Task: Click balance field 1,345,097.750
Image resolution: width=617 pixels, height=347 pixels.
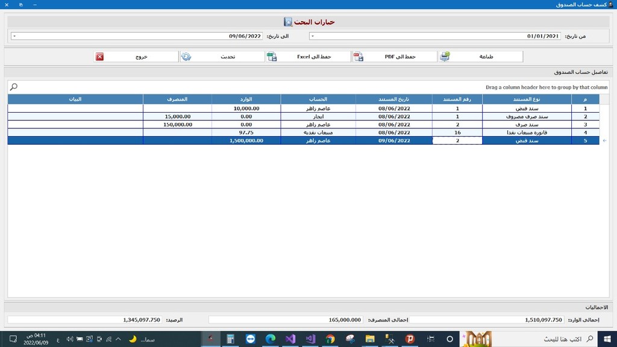Action: click(84, 320)
